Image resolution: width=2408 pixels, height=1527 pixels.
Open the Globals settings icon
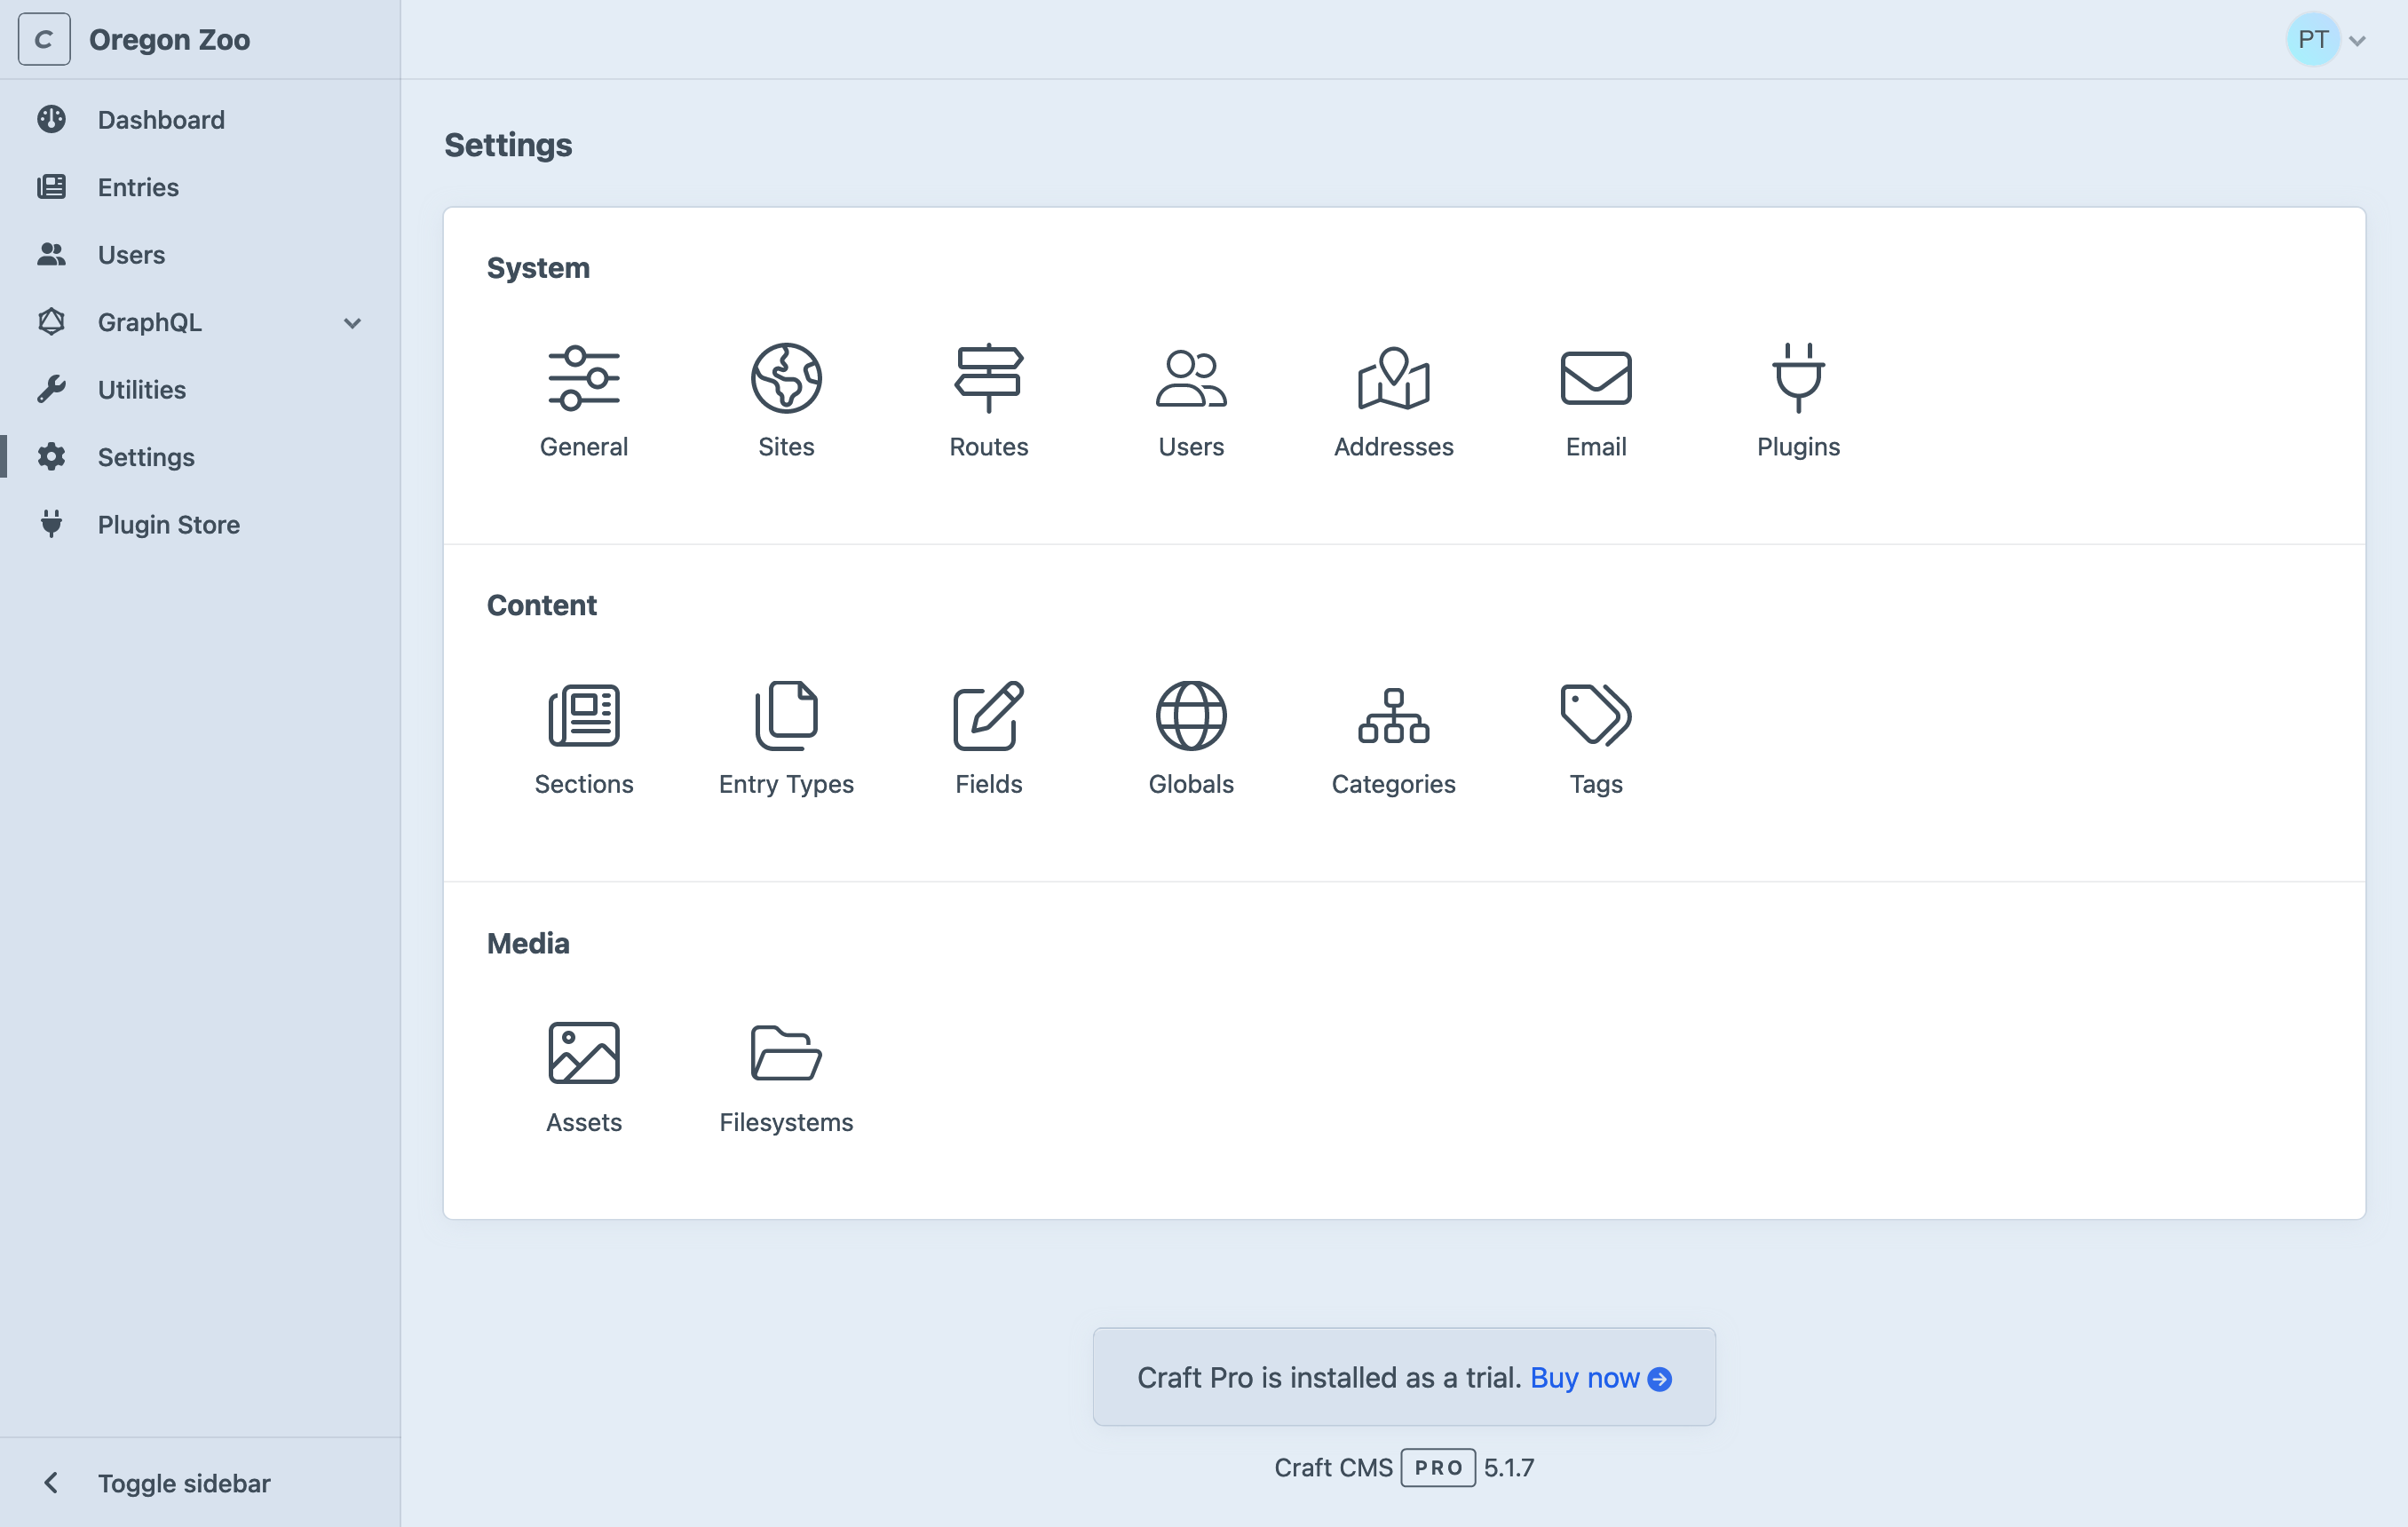click(1190, 737)
